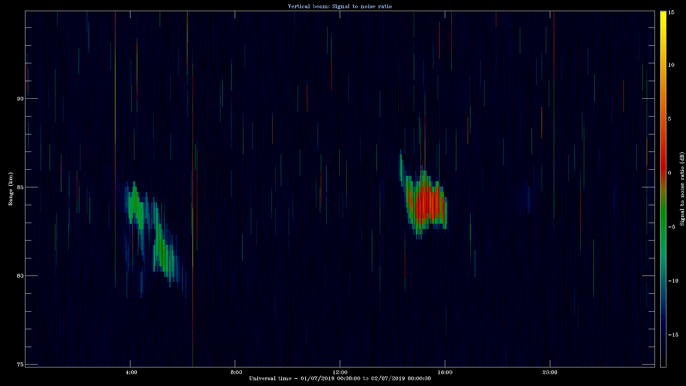Viewport: 686px width, 386px height.
Task: Click the colorbar '5' dB label
Action: tap(670, 119)
